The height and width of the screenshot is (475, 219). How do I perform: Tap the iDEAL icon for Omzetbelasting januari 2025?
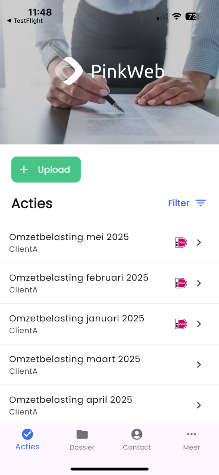tap(181, 324)
